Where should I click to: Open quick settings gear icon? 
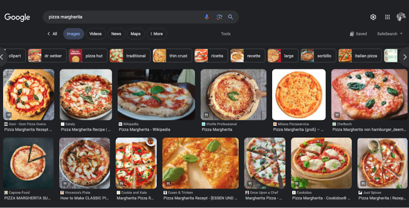[373, 17]
